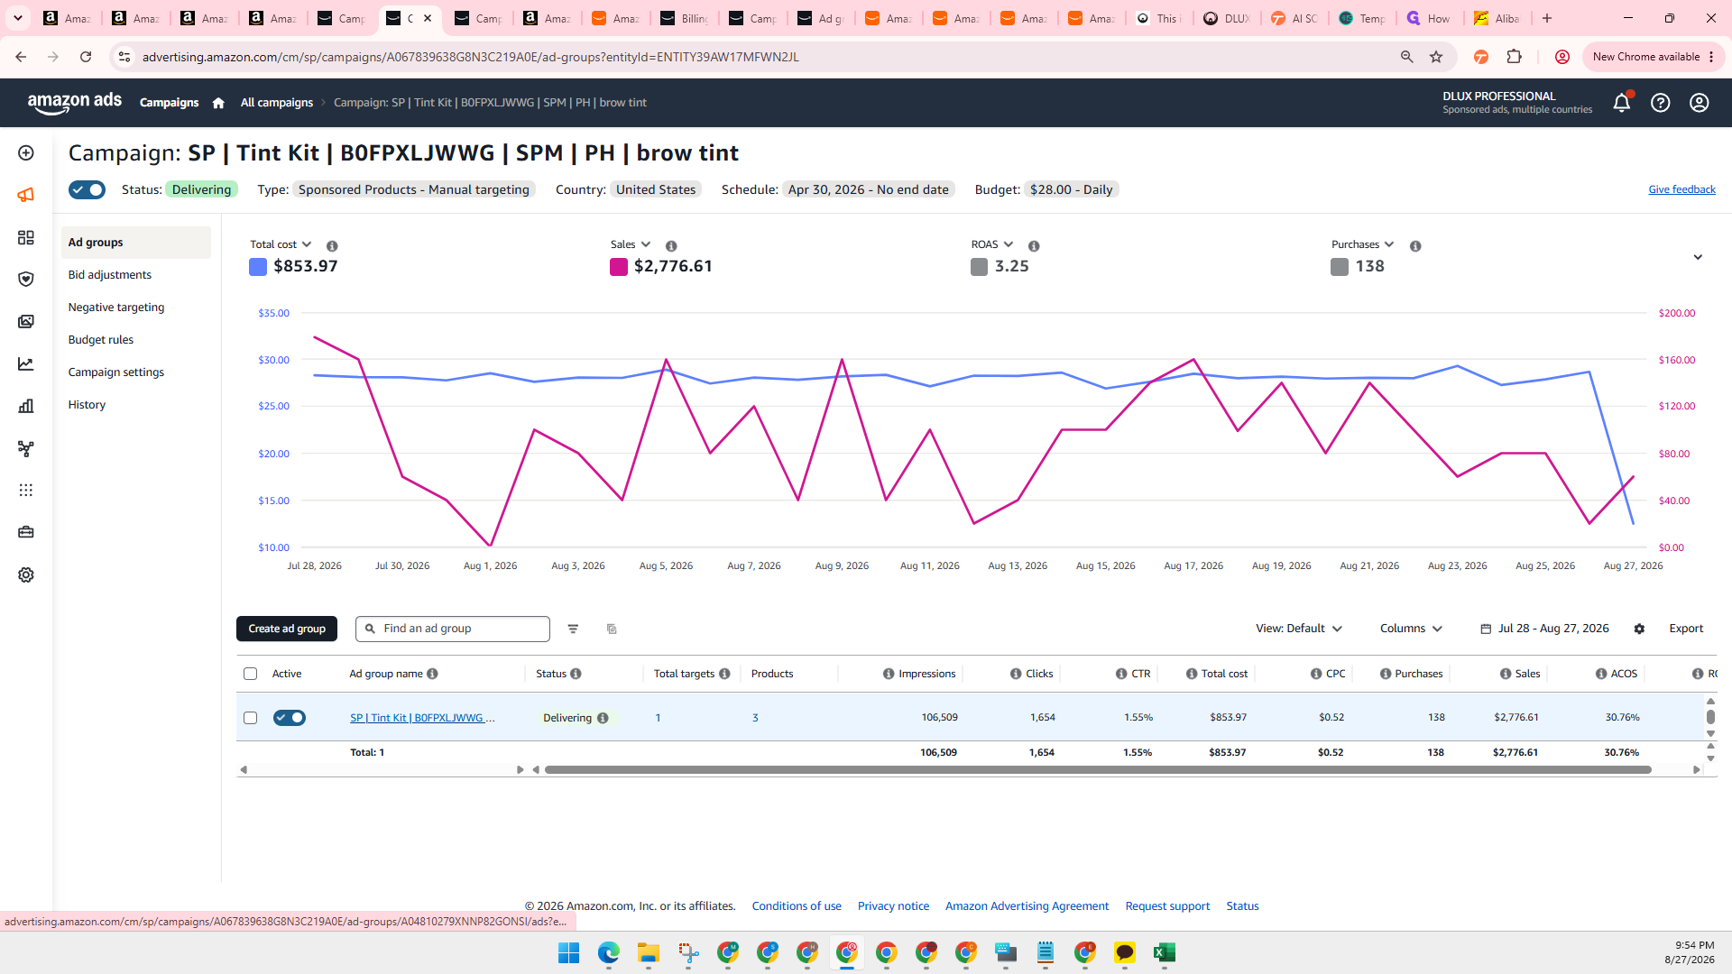Open the account profile icon in header
This screenshot has height=974, width=1732.
coord(1700,103)
